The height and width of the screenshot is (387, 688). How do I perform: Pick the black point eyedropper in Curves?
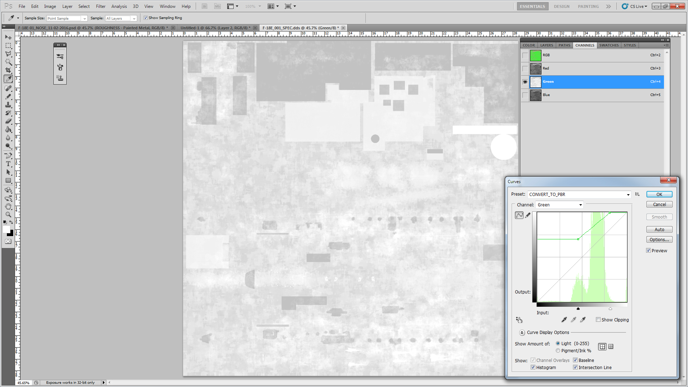564,320
